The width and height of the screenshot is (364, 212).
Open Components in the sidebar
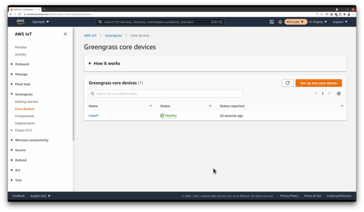(x=24, y=116)
